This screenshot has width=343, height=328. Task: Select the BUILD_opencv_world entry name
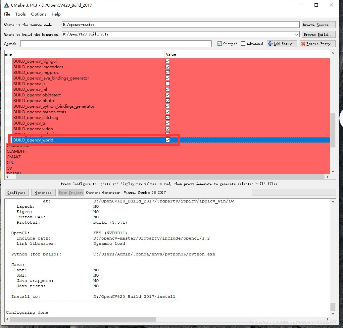tap(33, 140)
